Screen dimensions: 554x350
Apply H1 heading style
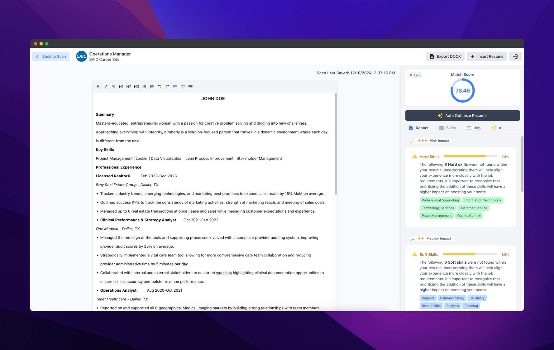click(x=121, y=87)
